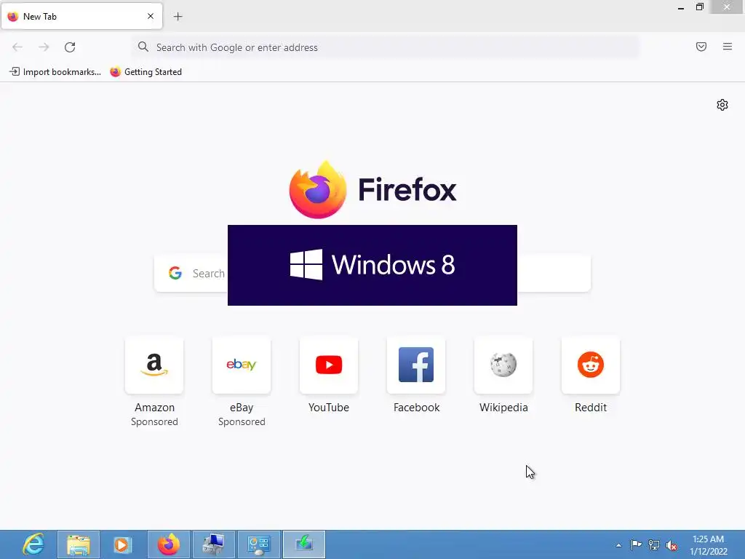Viewport: 745px width, 559px height.
Task: Open the green arrow installer taskbar app
Action: pyautogui.click(x=304, y=544)
